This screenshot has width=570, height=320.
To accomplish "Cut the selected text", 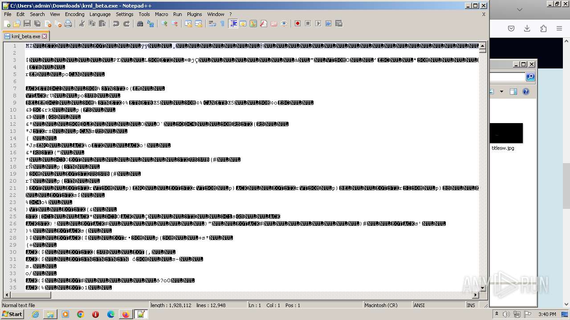I will 82,24.
